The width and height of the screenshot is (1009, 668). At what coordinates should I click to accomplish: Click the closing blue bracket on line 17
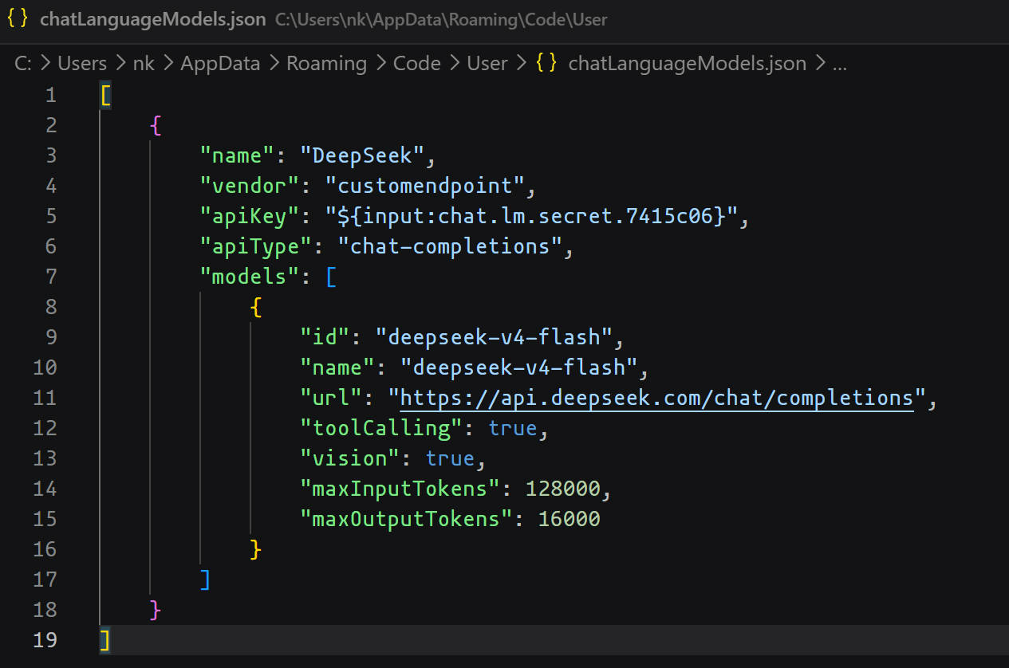click(x=206, y=579)
